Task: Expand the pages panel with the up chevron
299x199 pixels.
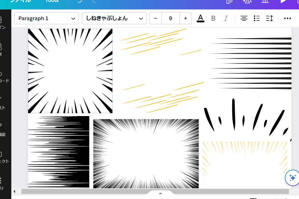Action: [x=161, y=193]
